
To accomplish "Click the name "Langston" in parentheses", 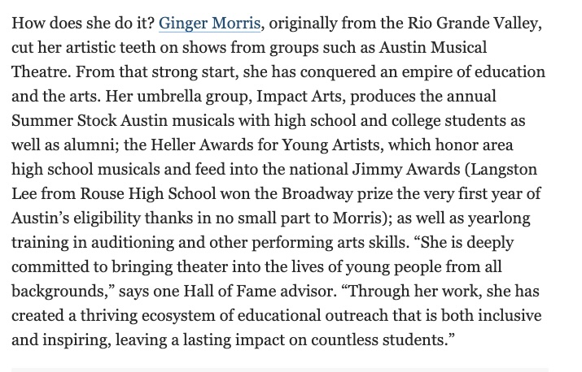I will (503, 169).
